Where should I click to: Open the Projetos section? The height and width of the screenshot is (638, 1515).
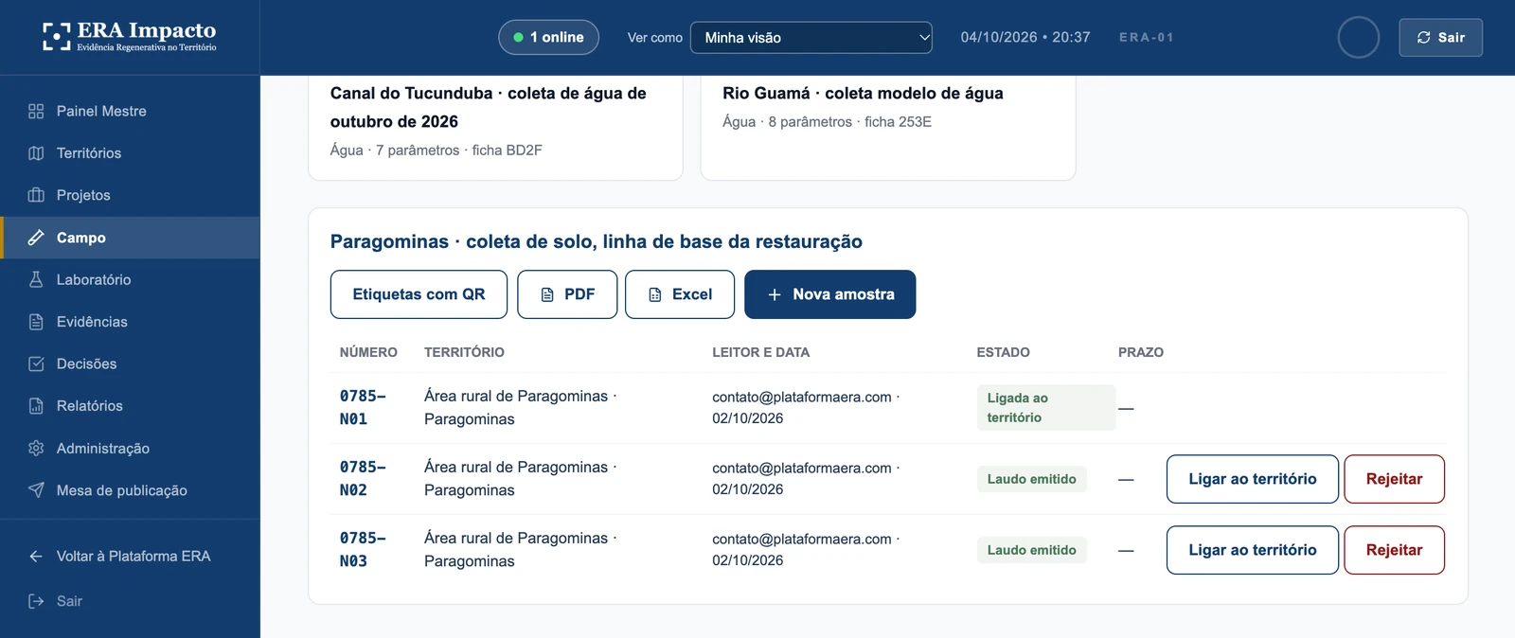tap(130, 195)
